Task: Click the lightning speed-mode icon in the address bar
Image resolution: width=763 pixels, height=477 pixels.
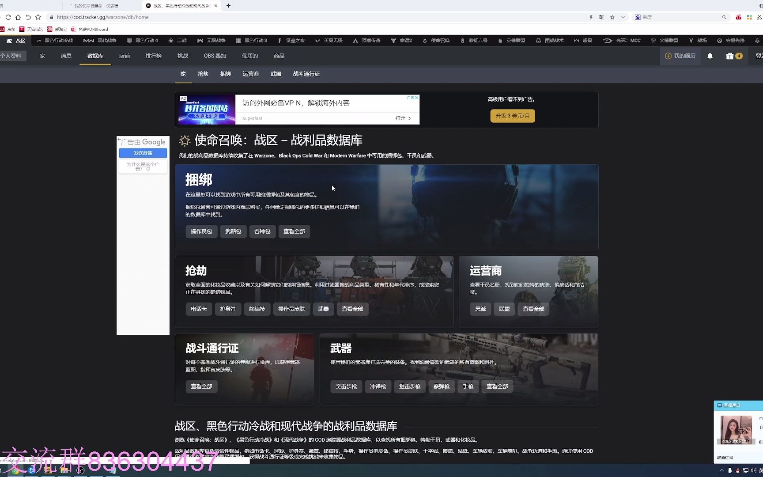Action: 591,17
